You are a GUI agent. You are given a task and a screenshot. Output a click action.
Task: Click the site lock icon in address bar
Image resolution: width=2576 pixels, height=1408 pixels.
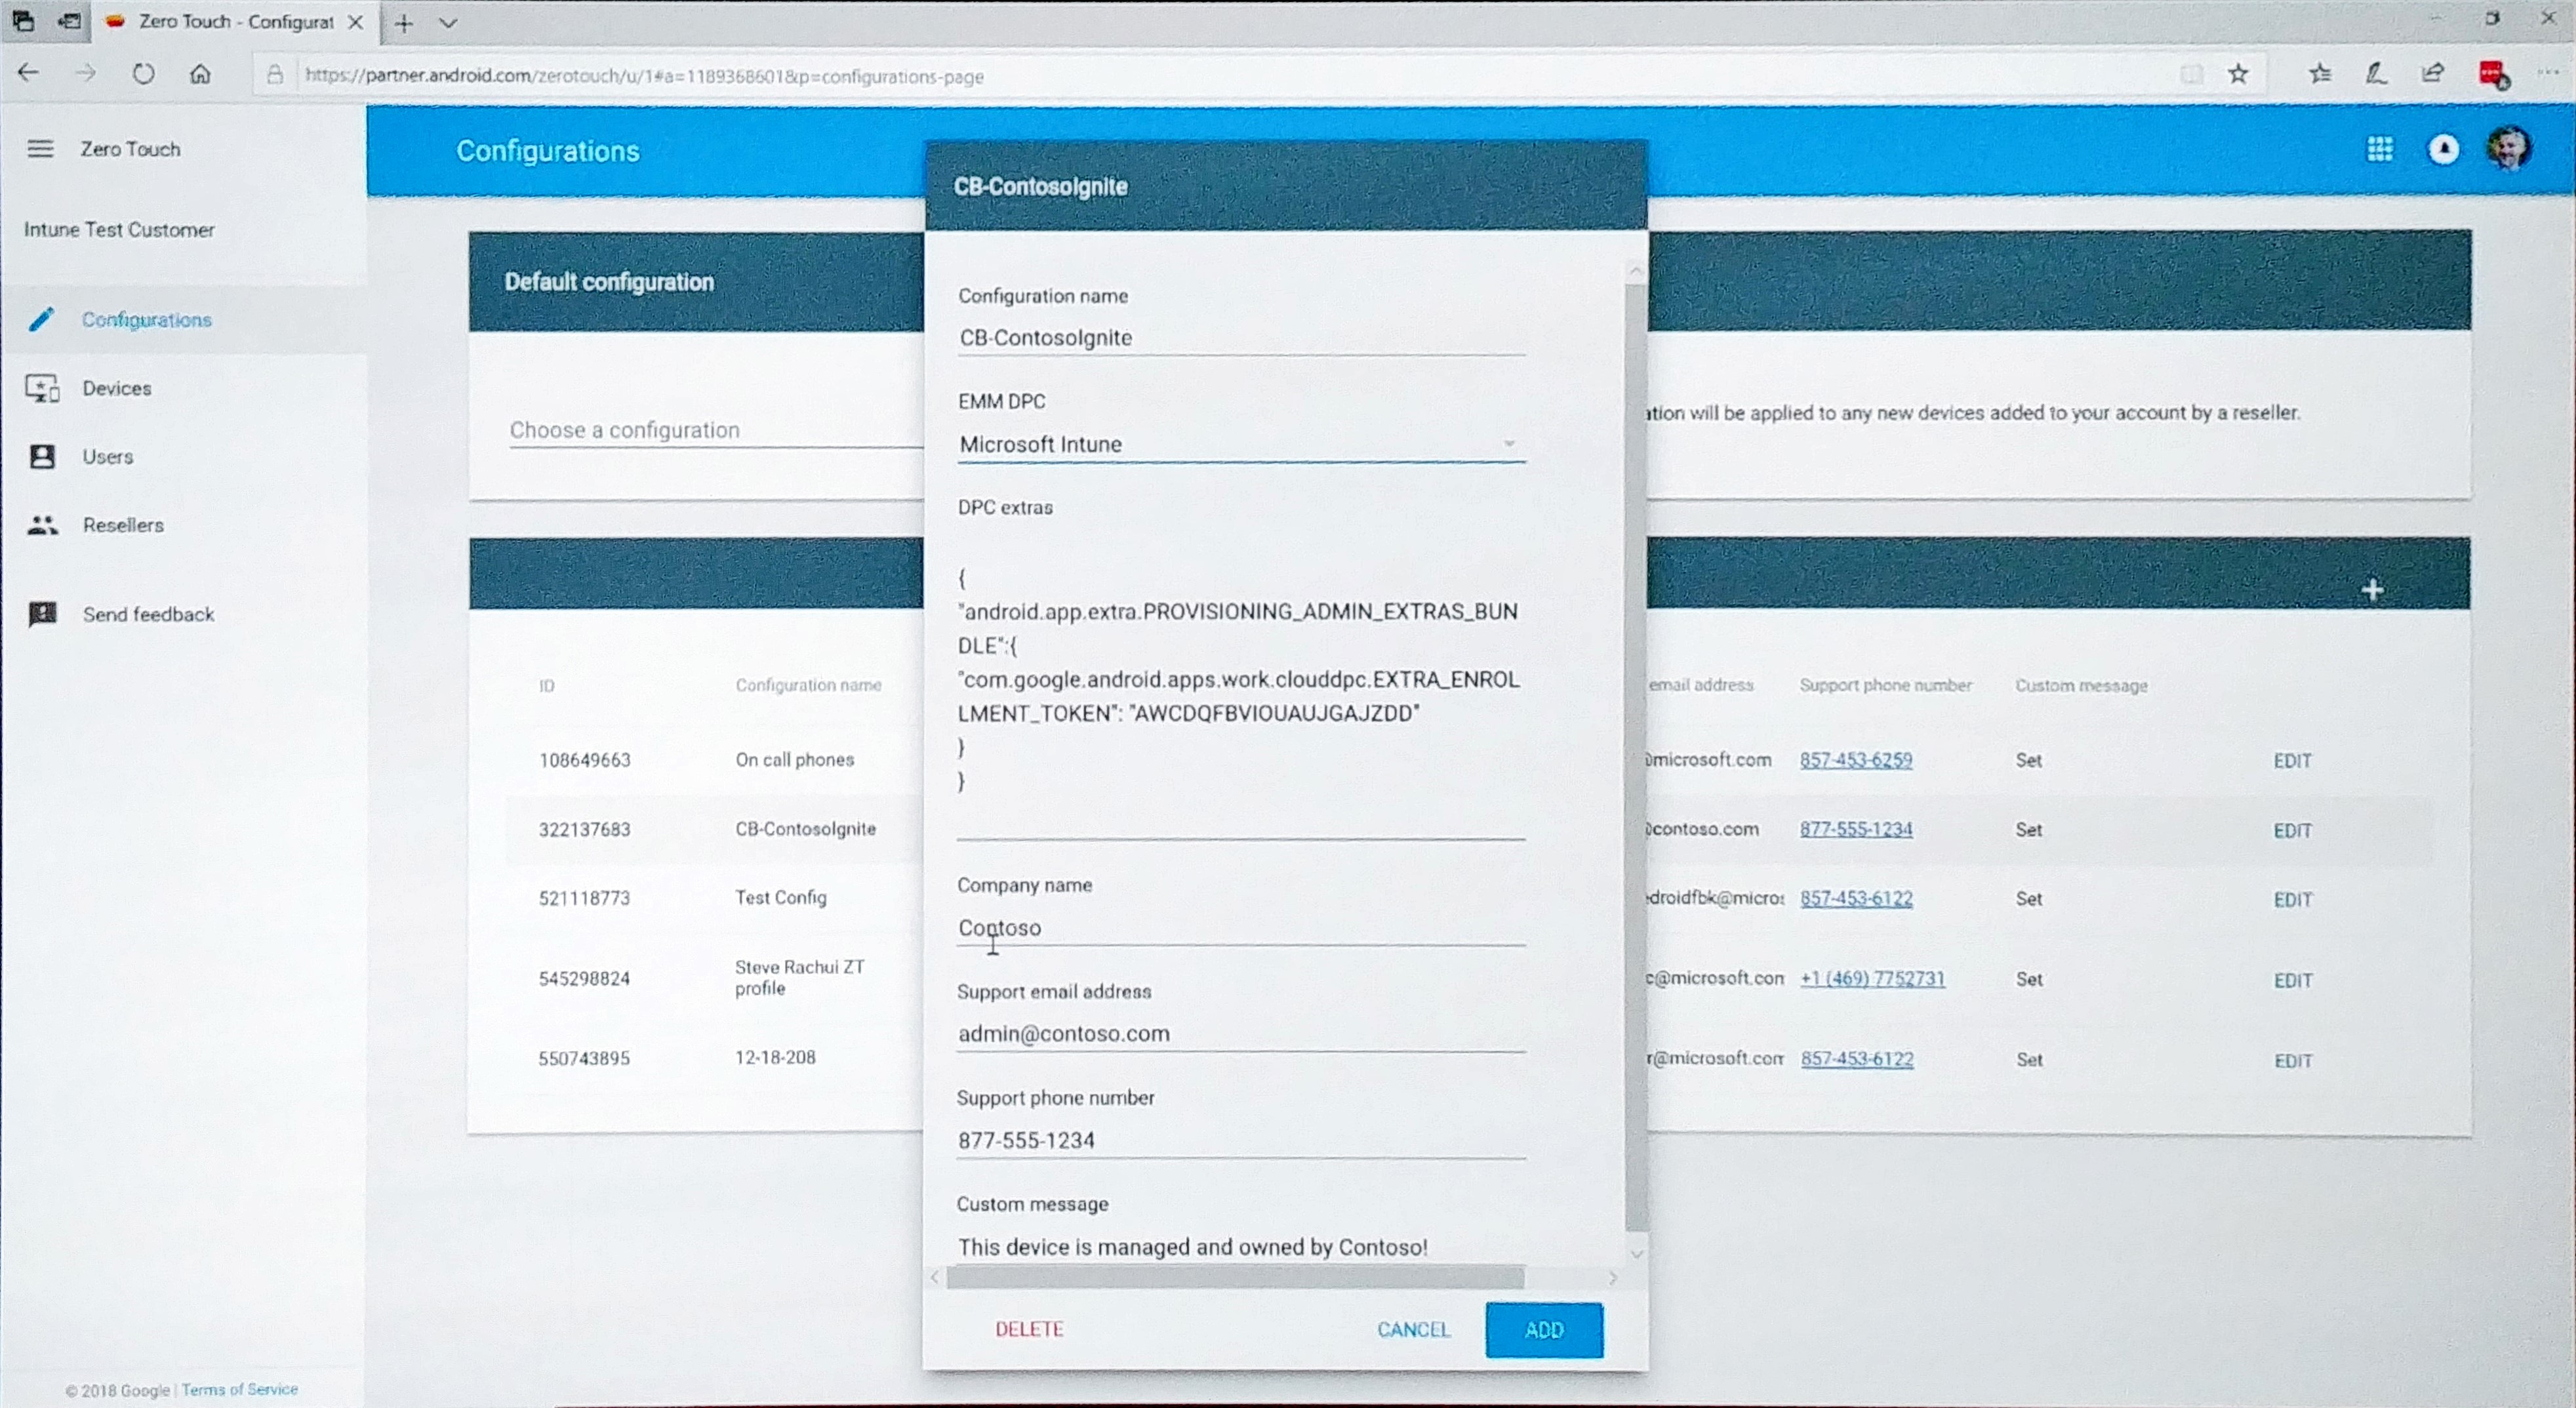(x=275, y=75)
